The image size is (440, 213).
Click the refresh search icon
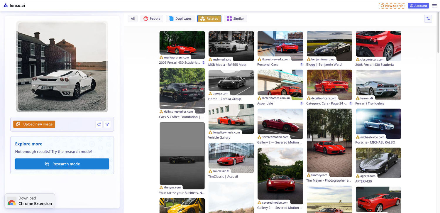pyautogui.click(x=99, y=124)
